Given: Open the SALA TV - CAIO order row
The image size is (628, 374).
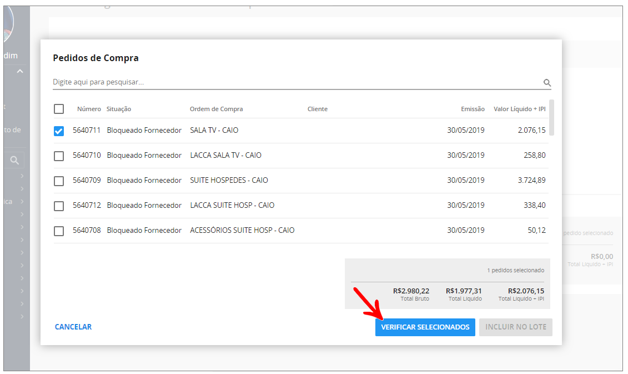Looking at the screenshot, I should coord(214,131).
